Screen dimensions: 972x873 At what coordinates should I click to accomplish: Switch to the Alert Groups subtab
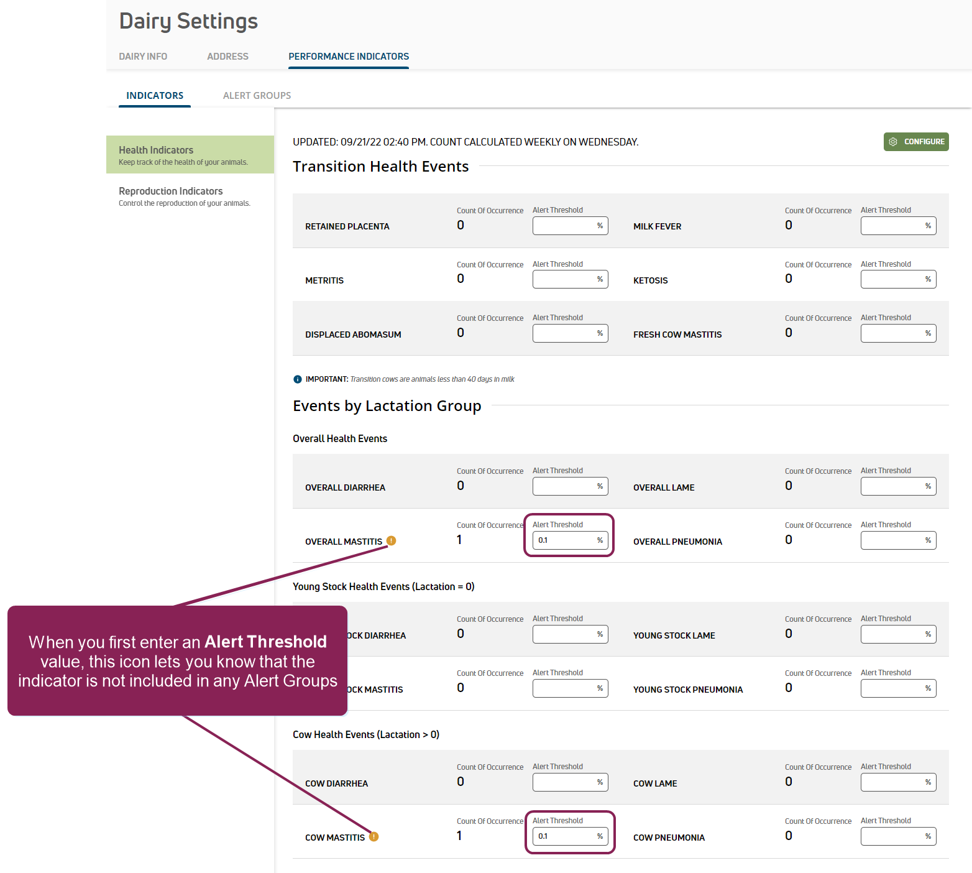(x=257, y=96)
